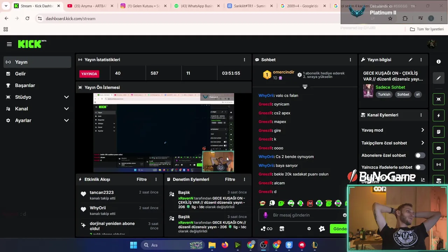Open the hamburger menu next to Kick logo

(x=9, y=44)
